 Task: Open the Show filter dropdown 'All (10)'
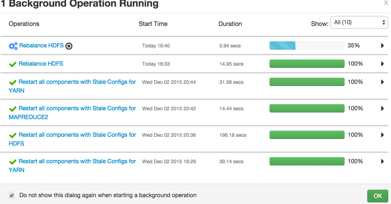pos(359,23)
